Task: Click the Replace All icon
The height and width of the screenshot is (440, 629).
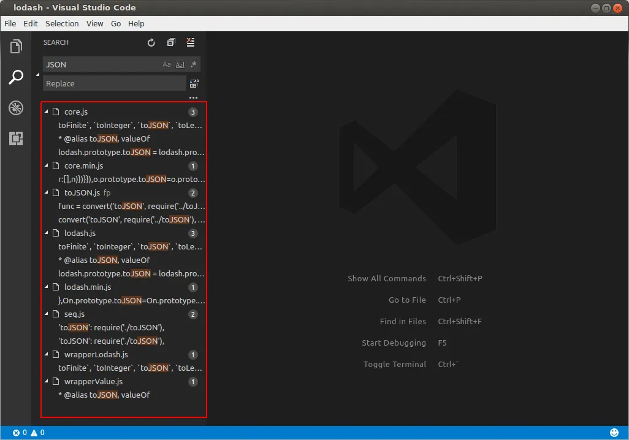Action: point(194,83)
